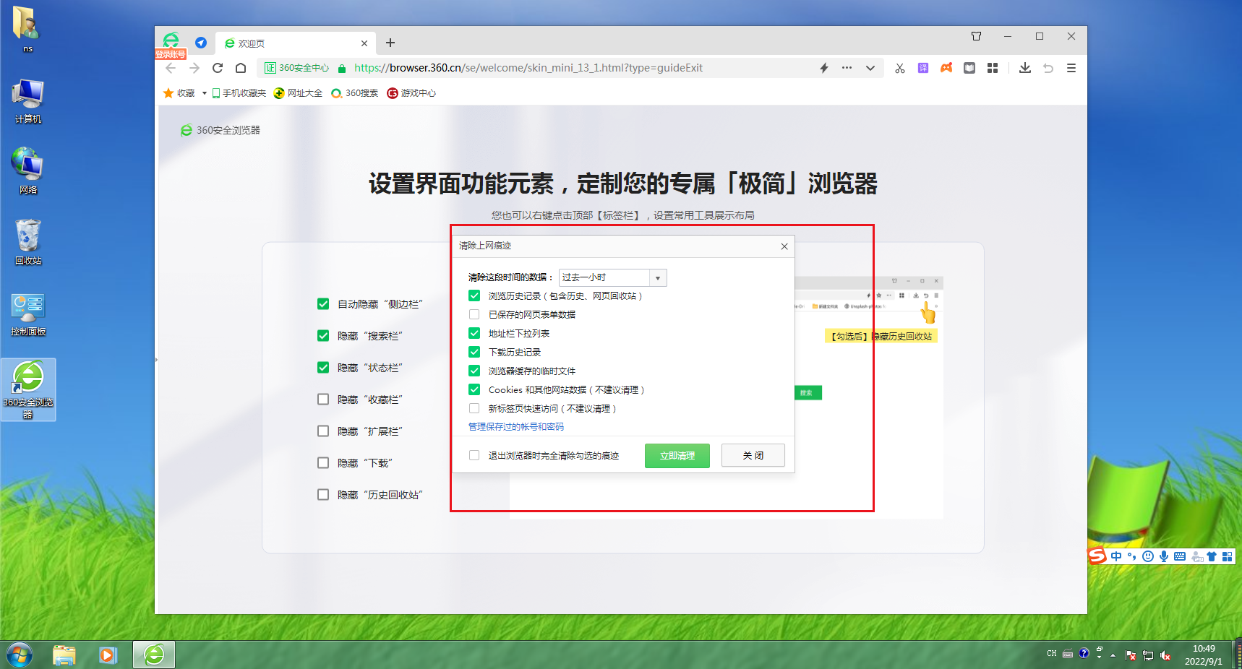
Task: Select the 回收站 desktop icon
Action: click(28, 243)
